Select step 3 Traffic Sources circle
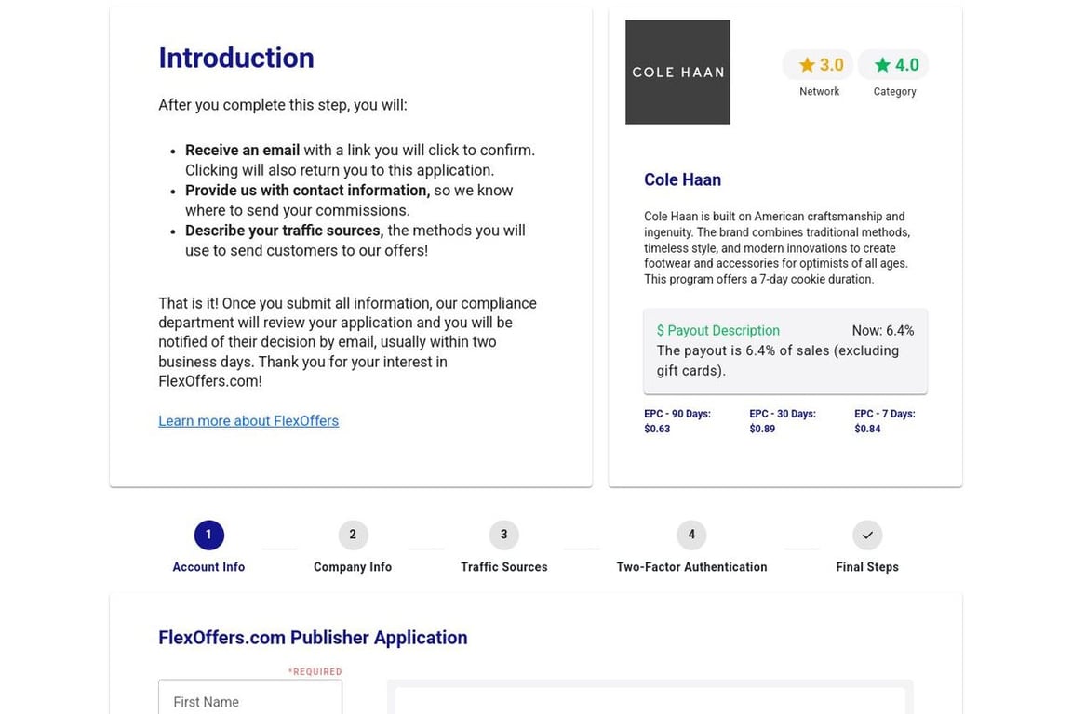This screenshot has height=714, width=1072. tap(503, 535)
